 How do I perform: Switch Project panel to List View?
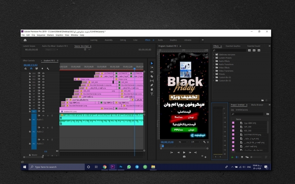[237, 157]
